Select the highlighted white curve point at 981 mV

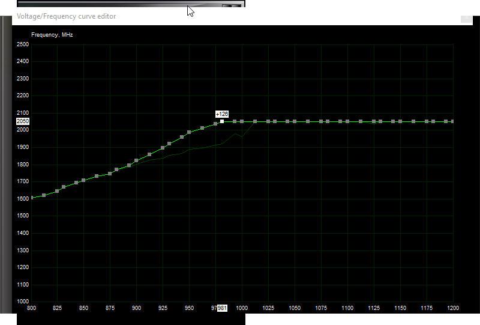[x=222, y=121]
